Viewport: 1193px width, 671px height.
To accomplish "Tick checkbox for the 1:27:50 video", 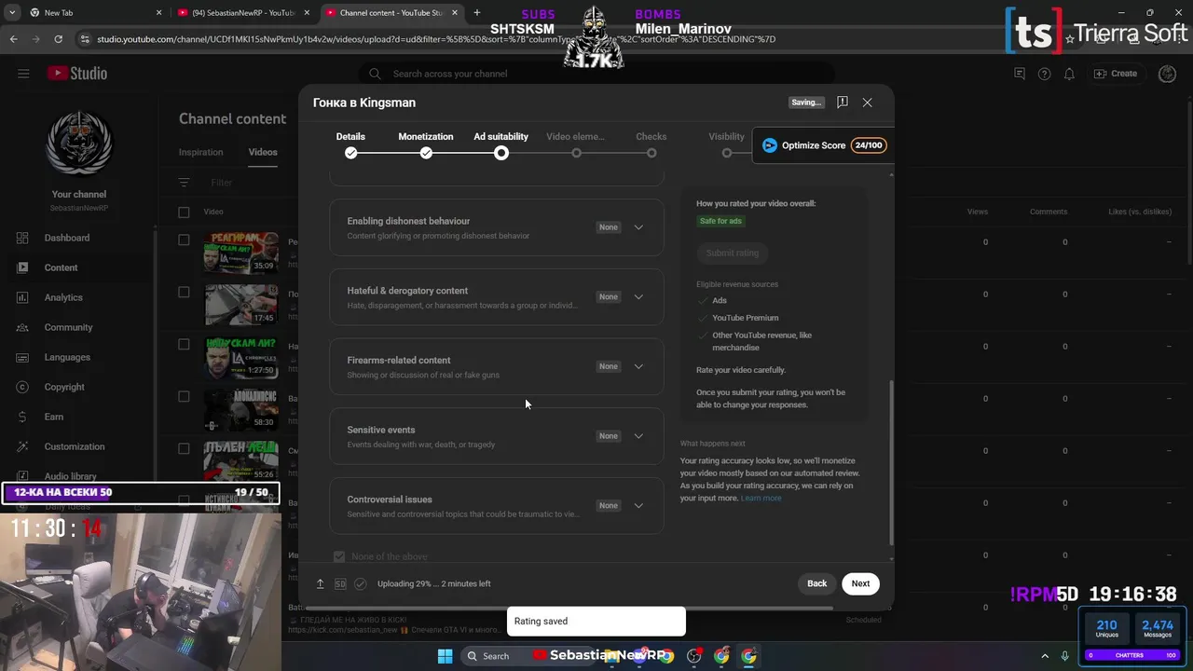I will coord(184,344).
